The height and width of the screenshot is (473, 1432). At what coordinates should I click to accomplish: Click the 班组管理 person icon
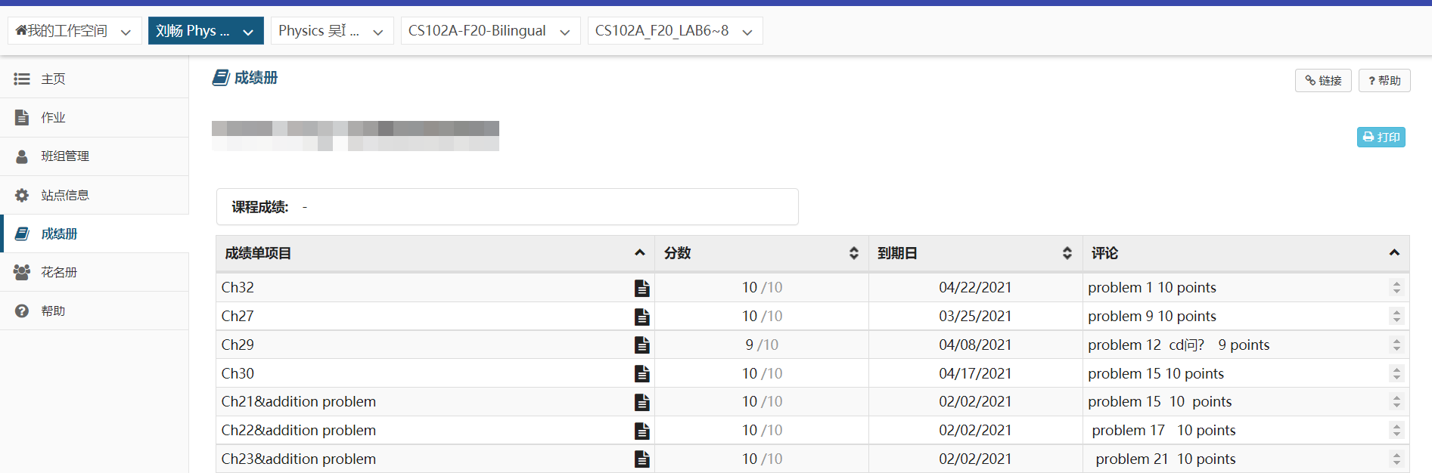[x=22, y=156]
